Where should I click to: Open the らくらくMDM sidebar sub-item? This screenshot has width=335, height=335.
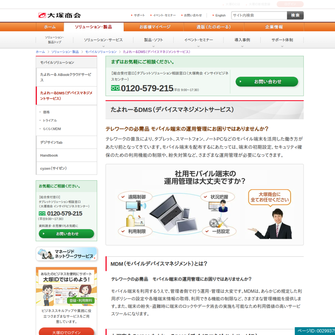52,129
